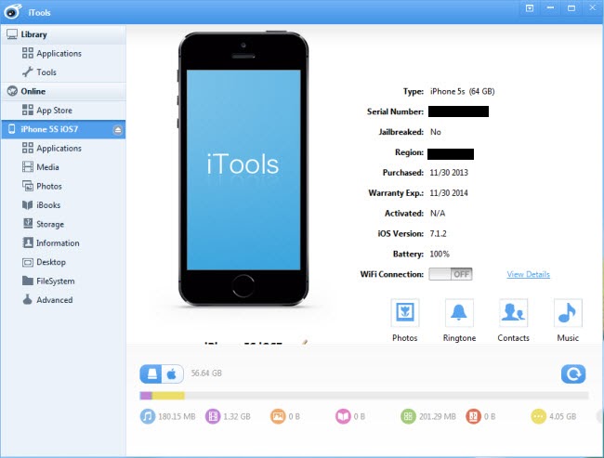Viewport: 604px width, 458px height.
Task: Click the green apps storage icon 201.29 MB
Action: [x=408, y=416]
